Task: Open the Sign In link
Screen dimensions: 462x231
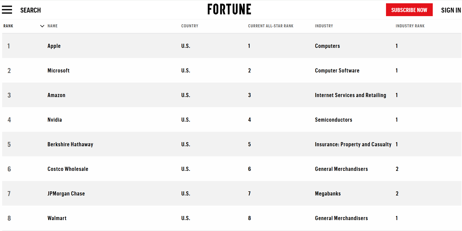Action: (x=451, y=10)
